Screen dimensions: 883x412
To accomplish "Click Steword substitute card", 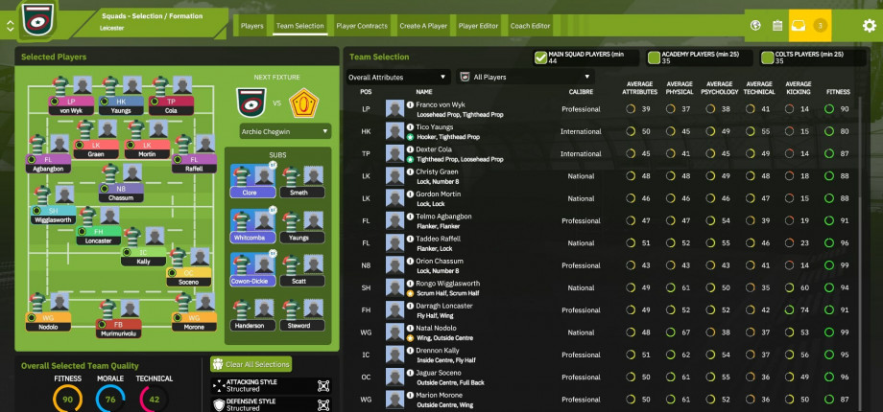I will [302, 314].
